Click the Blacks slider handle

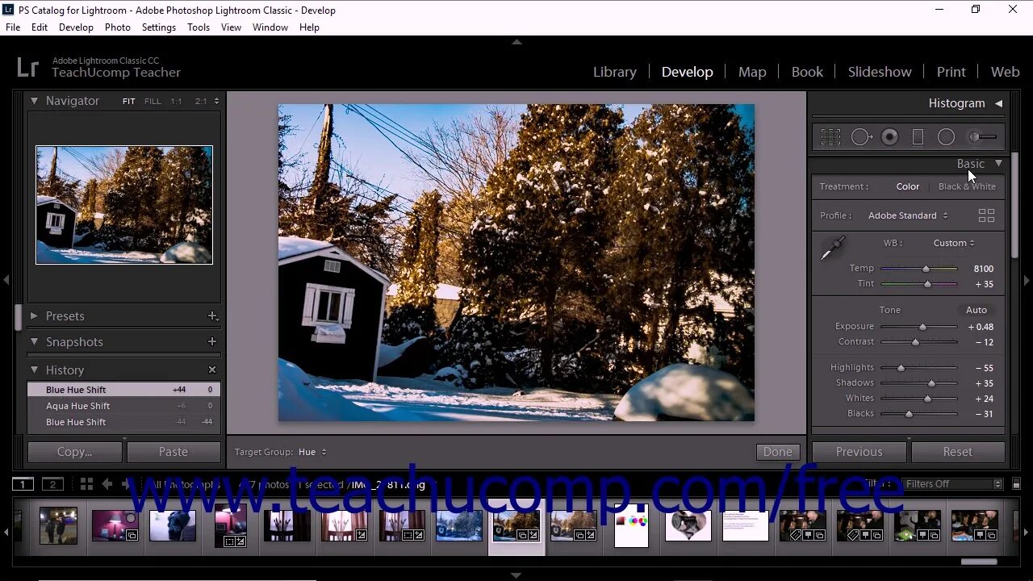[909, 414]
